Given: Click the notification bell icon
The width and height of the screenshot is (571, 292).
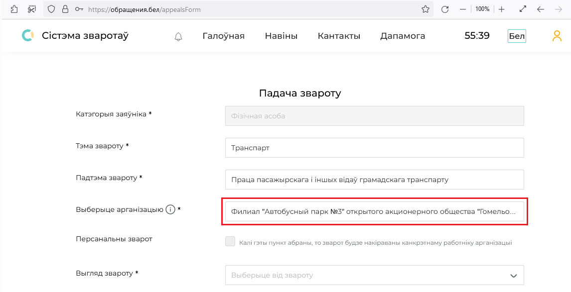Looking at the screenshot, I should [178, 36].
